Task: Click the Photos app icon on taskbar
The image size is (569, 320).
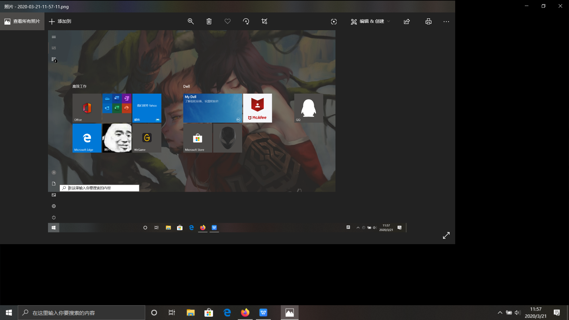Action: click(x=290, y=313)
